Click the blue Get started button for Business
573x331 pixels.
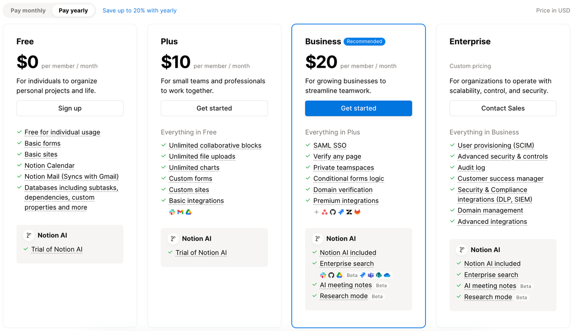pyautogui.click(x=359, y=108)
